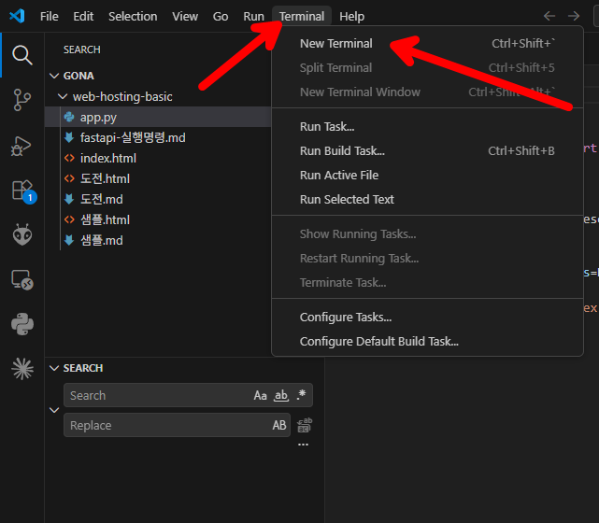The width and height of the screenshot is (599, 523).
Task: Open the File menu
Action: coord(50,17)
